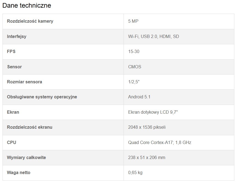Click the 'Rozmiar sensora' label

(x=25, y=82)
